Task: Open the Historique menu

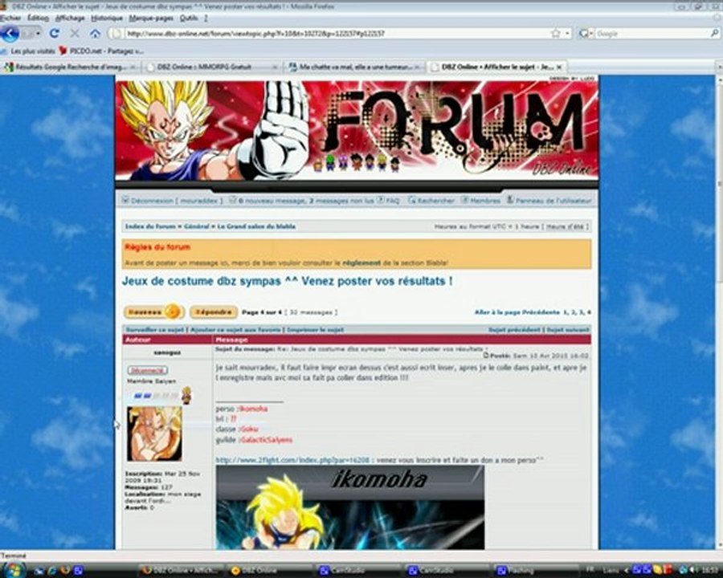Action: [x=107, y=18]
